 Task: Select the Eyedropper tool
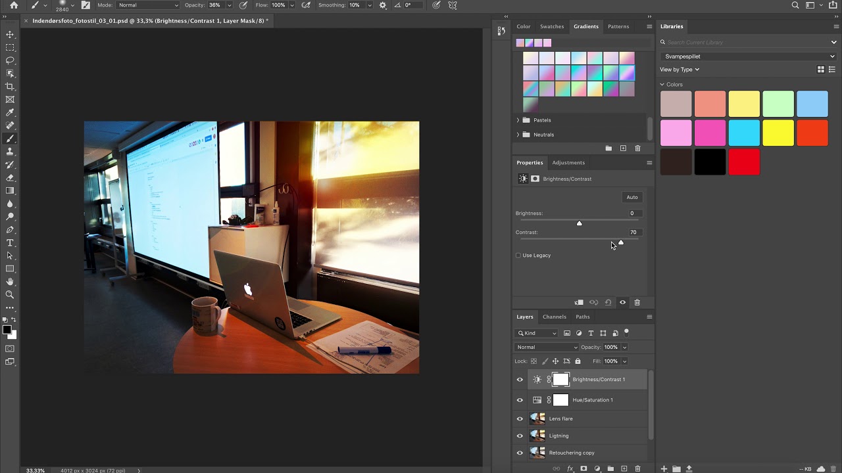(10, 113)
